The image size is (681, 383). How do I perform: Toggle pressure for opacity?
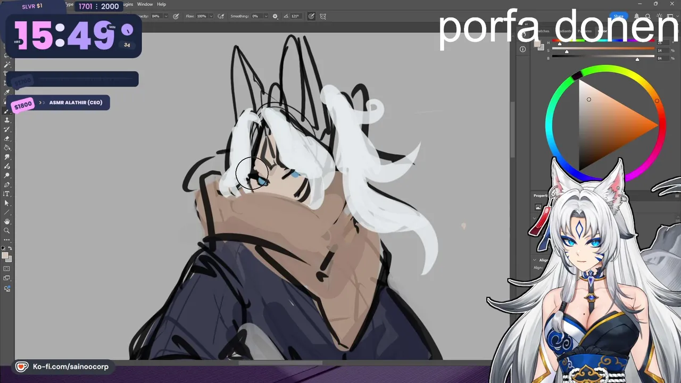tap(175, 16)
